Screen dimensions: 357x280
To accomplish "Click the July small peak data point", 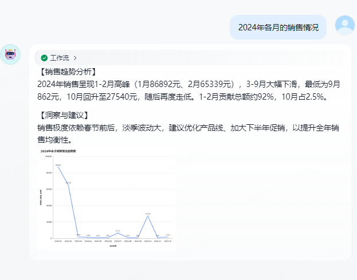I will click(118, 233).
